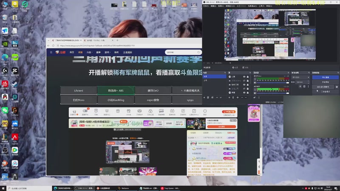Adjust the top mixer channel volume slider
This screenshot has width=340, height=191.
[273, 83]
